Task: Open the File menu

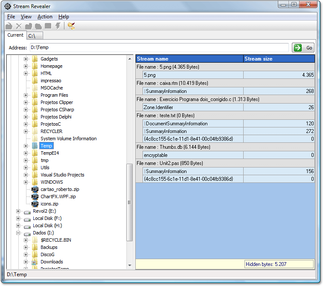Action: pyautogui.click(x=11, y=17)
